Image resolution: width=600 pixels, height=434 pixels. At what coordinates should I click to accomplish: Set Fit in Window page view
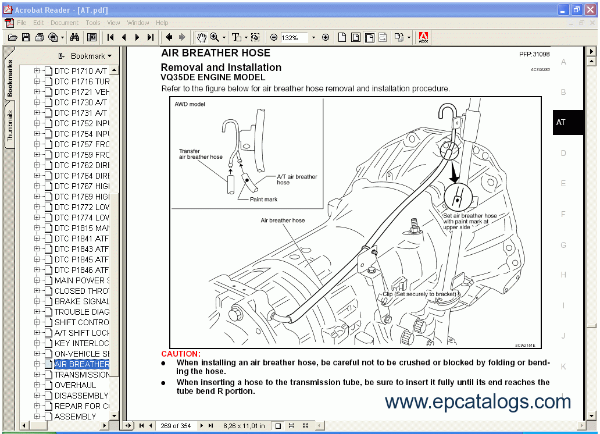[x=356, y=37]
